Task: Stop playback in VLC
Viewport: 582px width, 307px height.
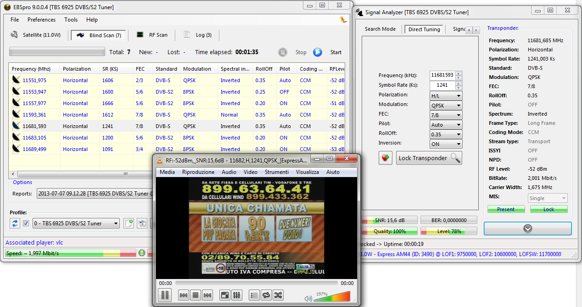Action: (x=196, y=295)
